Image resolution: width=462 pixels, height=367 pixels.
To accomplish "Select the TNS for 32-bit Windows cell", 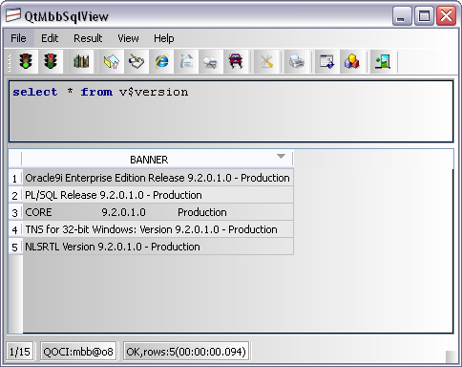I will (x=157, y=229).
